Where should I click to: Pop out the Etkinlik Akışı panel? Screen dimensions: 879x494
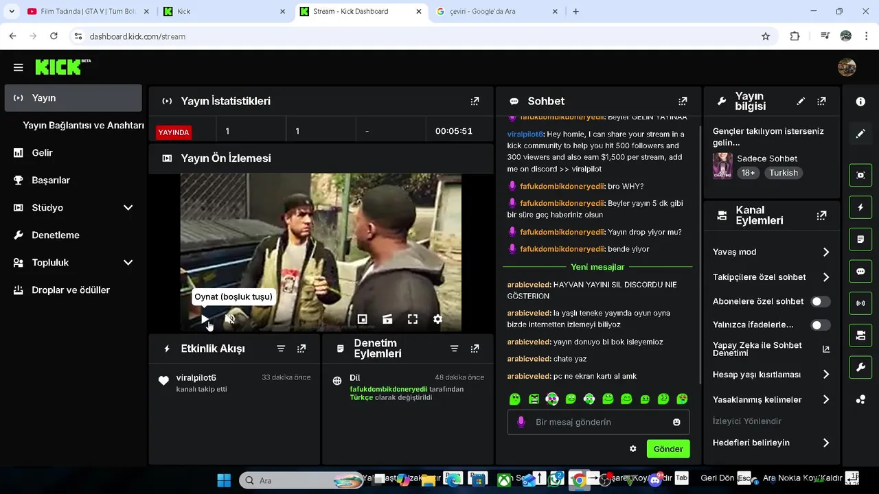[301, 349]
